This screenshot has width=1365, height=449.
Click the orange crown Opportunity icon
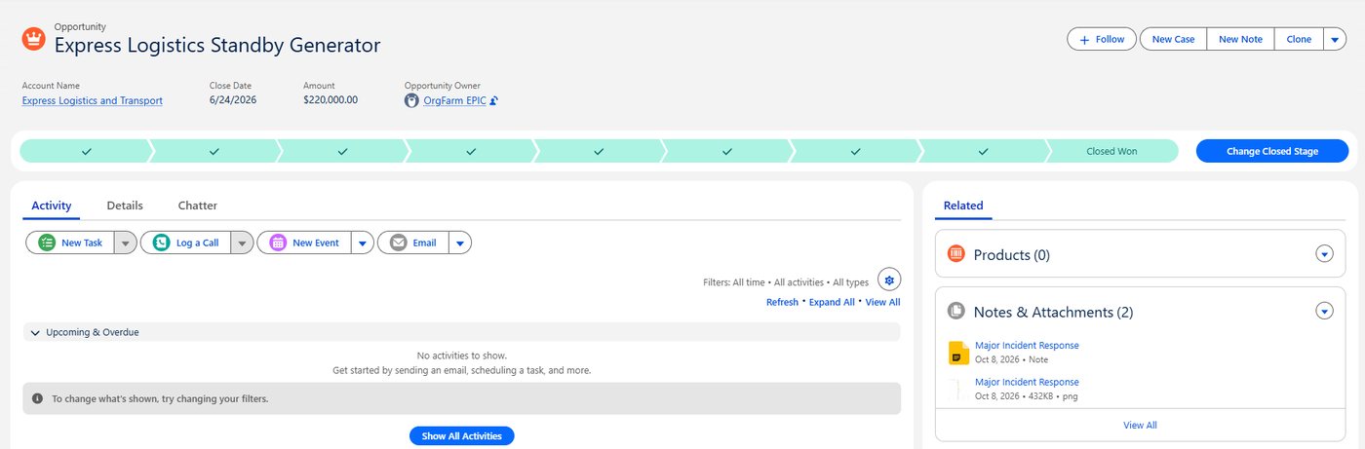click(x=34, y=39)
